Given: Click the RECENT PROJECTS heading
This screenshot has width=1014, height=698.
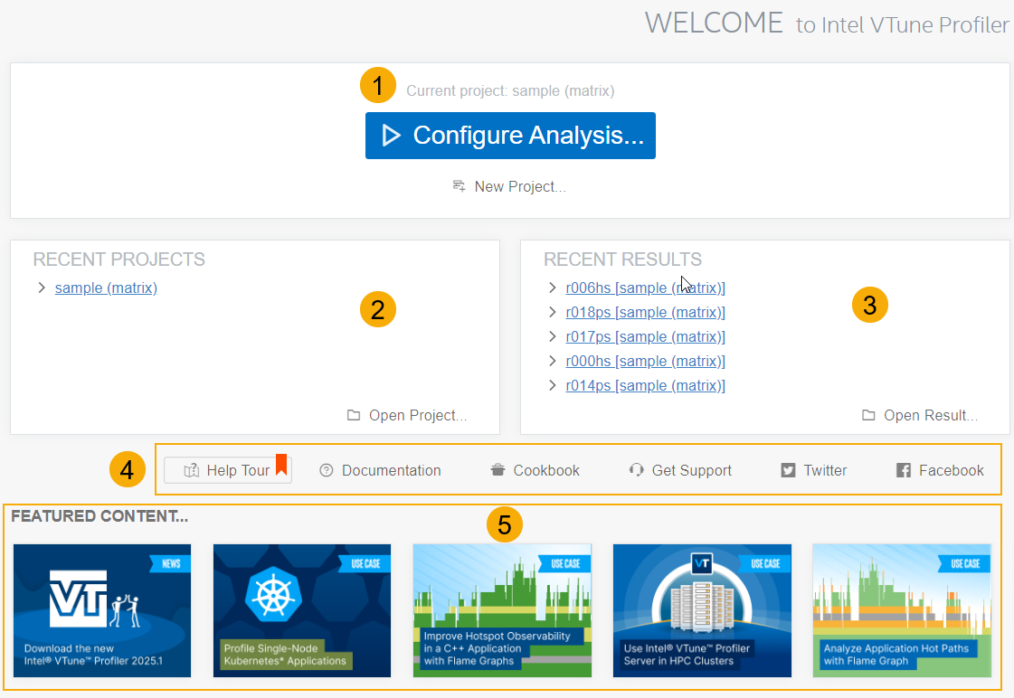Looking at the screenshot, I should point(119,259).
